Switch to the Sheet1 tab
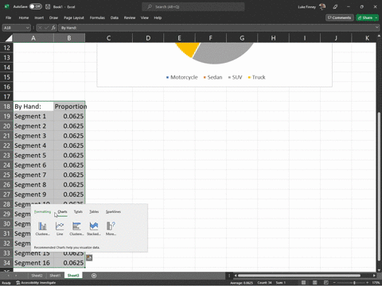382x286 pixels. 55,276
